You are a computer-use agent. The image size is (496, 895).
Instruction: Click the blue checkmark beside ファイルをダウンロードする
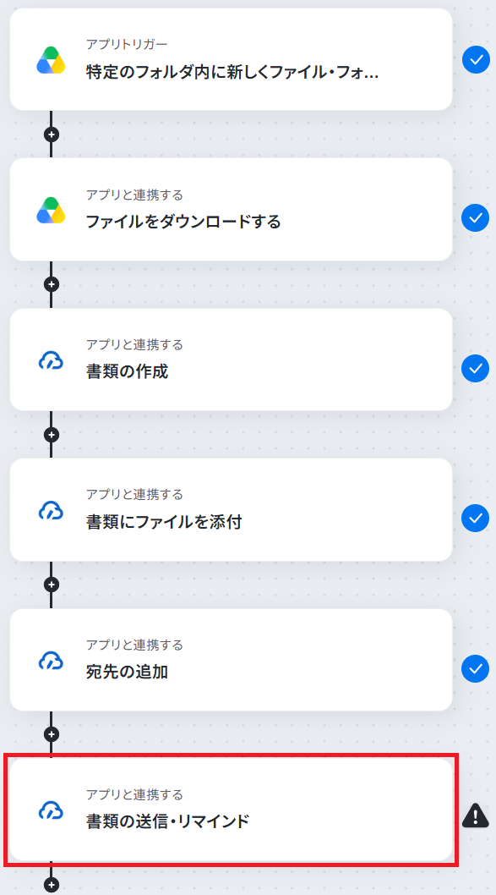click(476, 217)
